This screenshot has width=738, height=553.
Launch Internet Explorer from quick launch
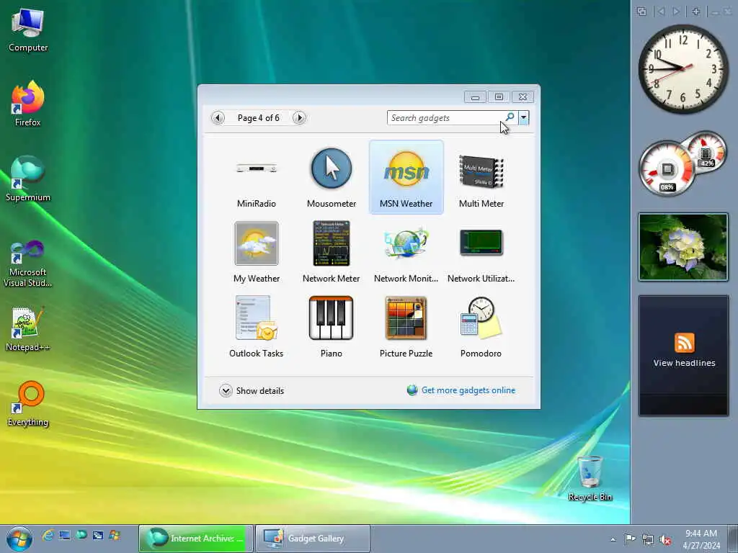[x=48, y=535]
